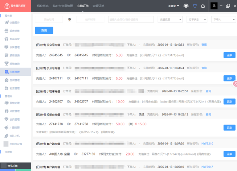The width and height of the screenshot is (237, 171).
Task: Switch to the 机位状态 tab
Action: (43, 6)
